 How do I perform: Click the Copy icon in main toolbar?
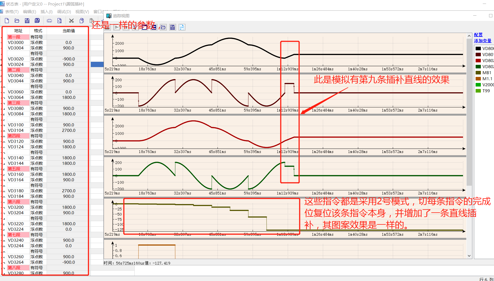(82, 21)
